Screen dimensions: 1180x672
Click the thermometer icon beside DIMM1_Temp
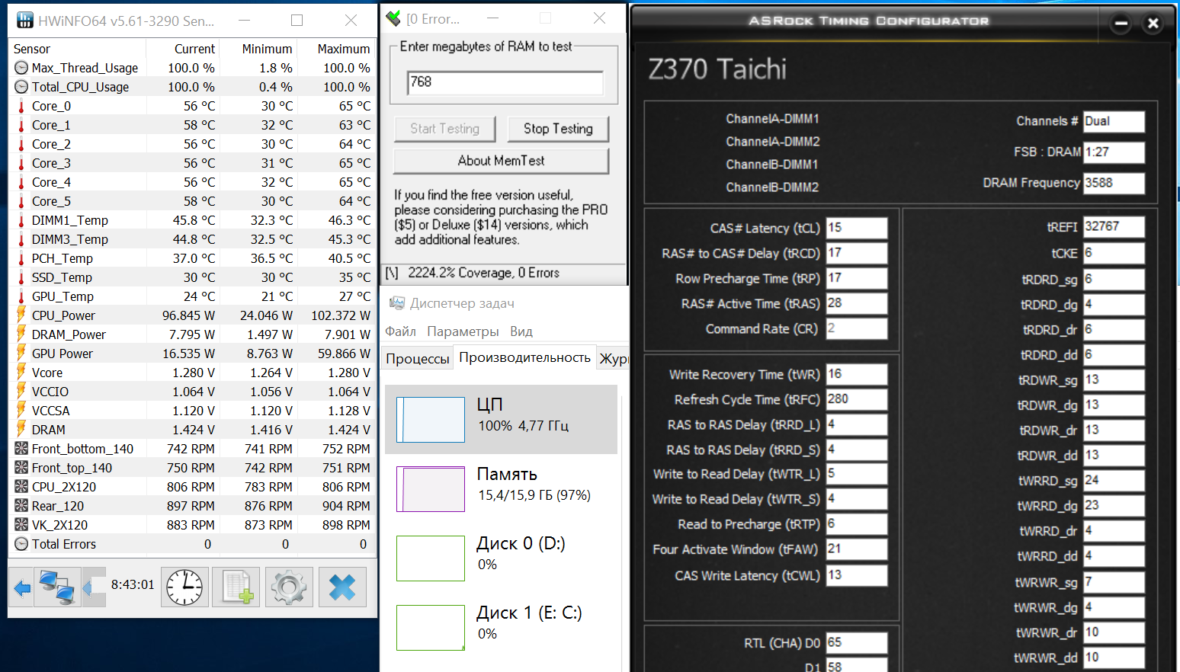click(21, 220)
